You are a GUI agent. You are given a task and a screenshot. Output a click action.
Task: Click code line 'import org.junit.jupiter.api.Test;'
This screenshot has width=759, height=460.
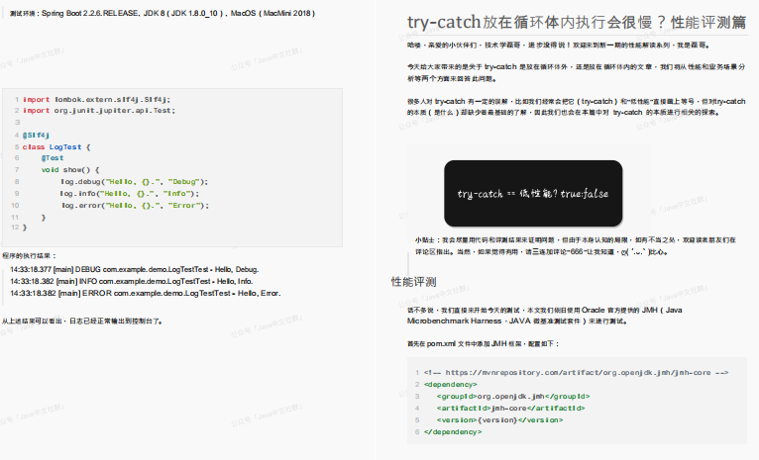pyautogui.click(x=99, y=111)
